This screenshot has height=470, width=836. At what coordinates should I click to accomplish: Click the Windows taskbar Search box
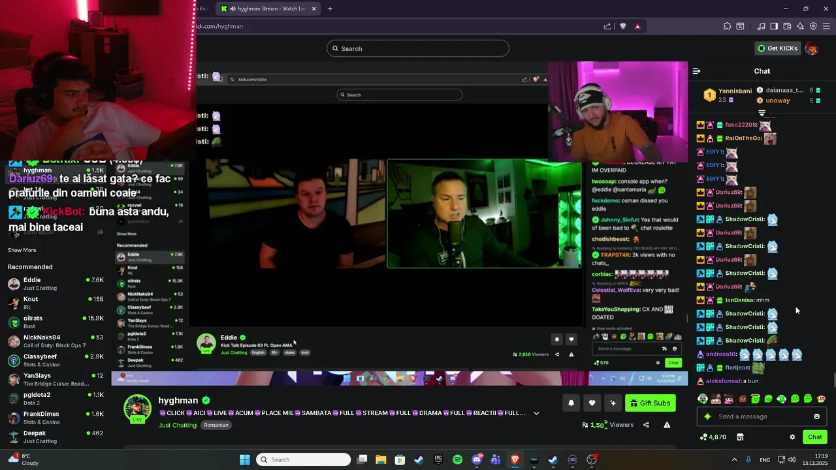(x=302, y=460)
